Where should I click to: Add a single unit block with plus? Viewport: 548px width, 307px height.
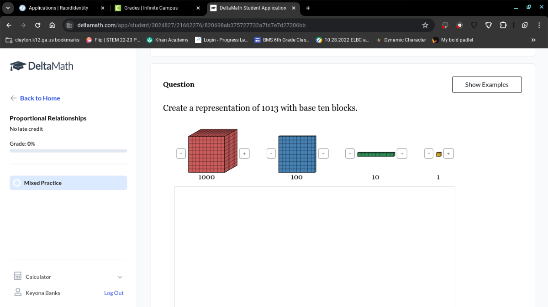click(x=448, y=153)
